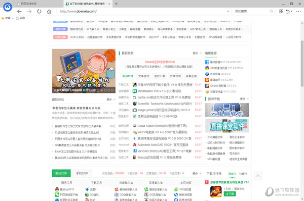Click the vertical page scrollbar
Viewport: 304px width, 201px height.
(302, 64)
